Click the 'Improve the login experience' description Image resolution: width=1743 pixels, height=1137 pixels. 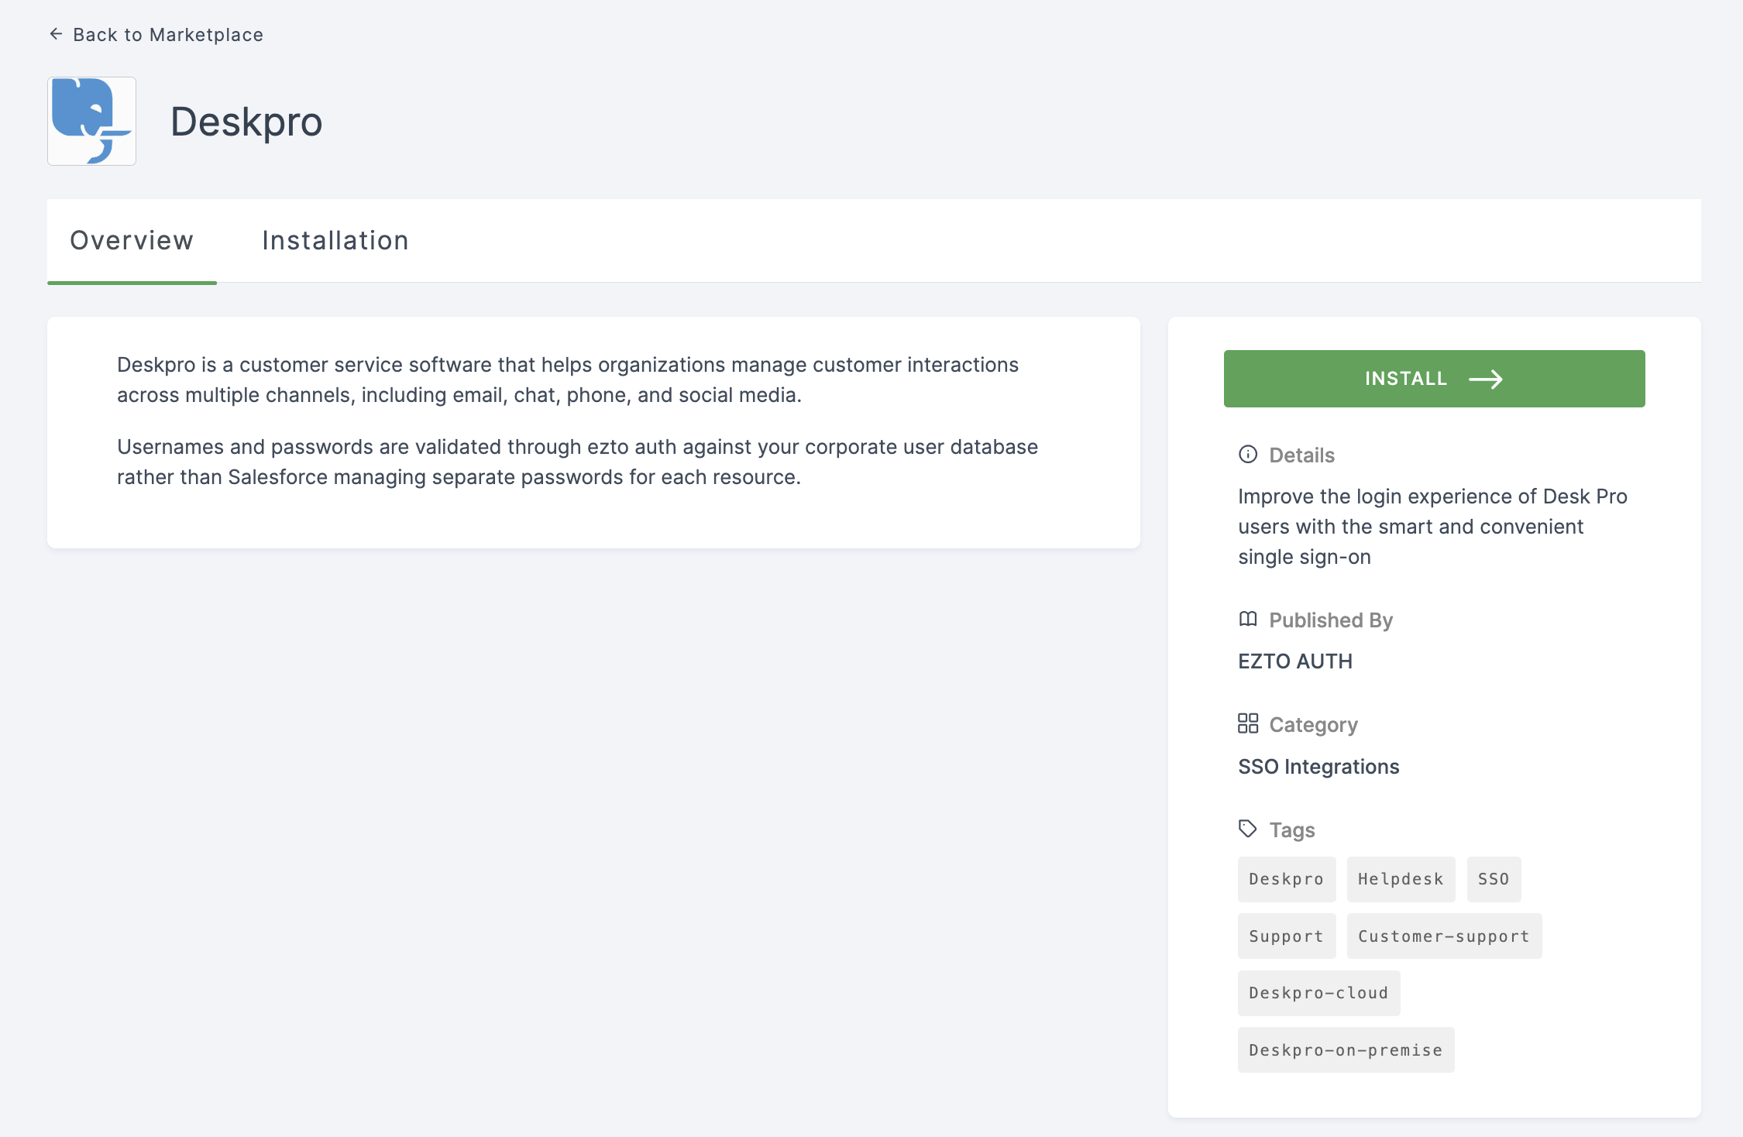pos(1432,527)
